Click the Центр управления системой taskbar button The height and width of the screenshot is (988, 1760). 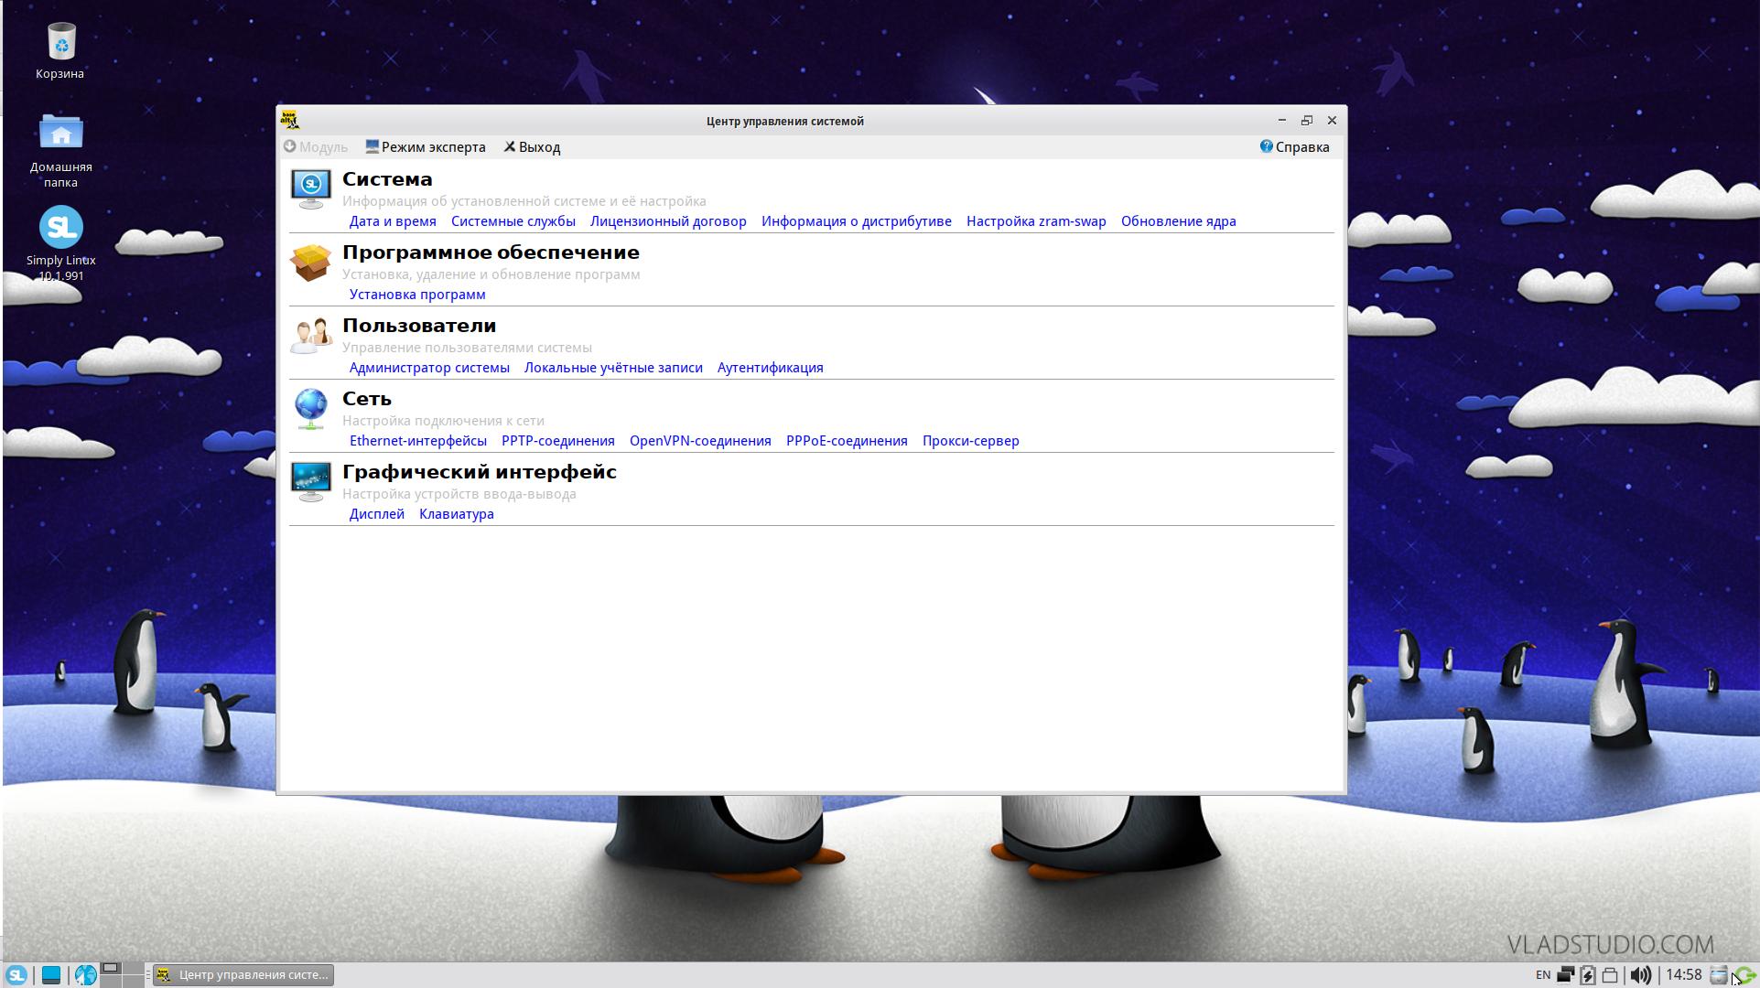(243, 975)
